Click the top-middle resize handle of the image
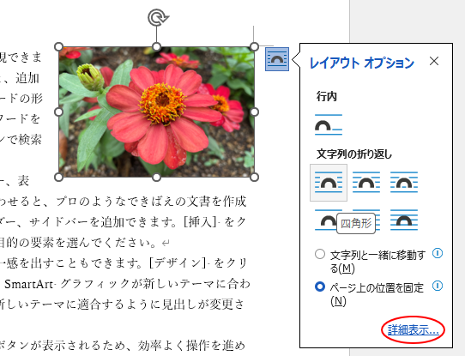The width and height of the screenshot is (465, 356). pos(157,46)
